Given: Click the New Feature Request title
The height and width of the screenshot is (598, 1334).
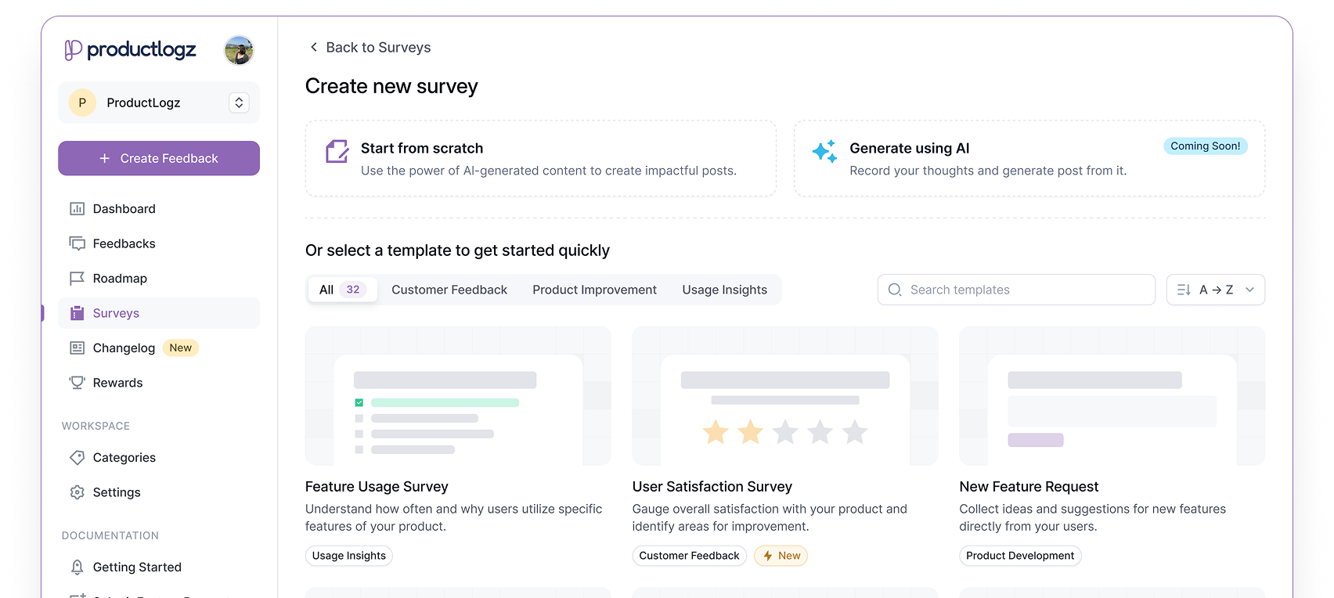Looking at the screenshot, I should (1029, 487).
